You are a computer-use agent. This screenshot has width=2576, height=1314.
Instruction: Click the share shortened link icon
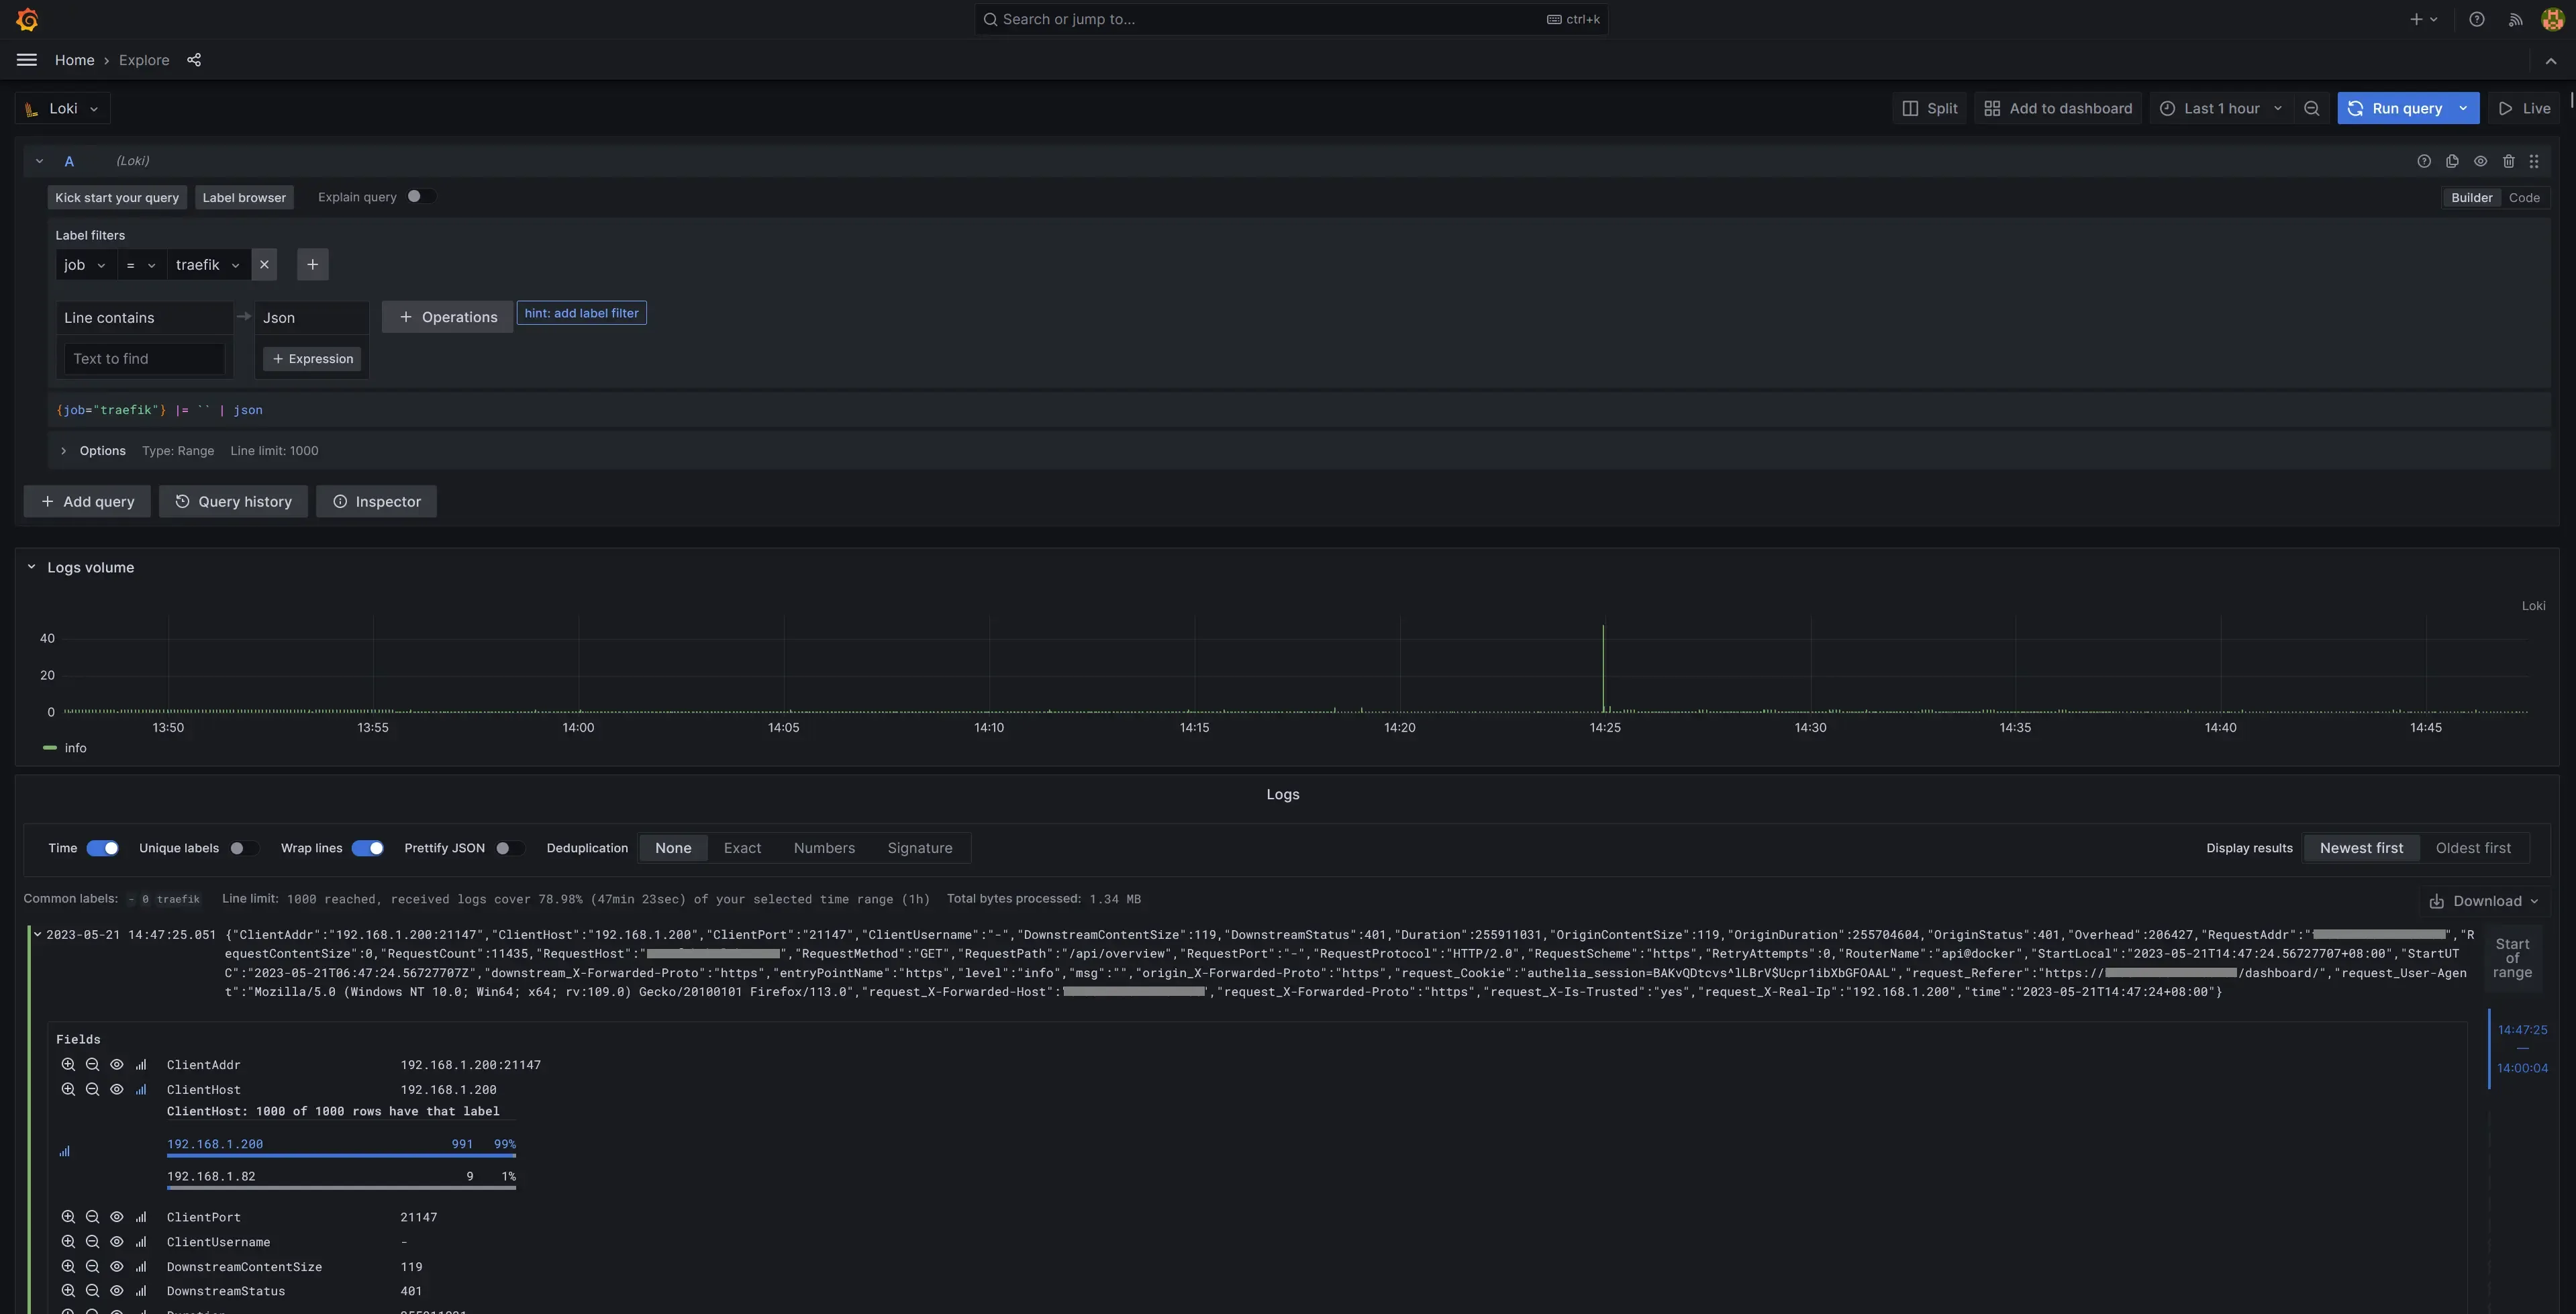pos(194,60)
